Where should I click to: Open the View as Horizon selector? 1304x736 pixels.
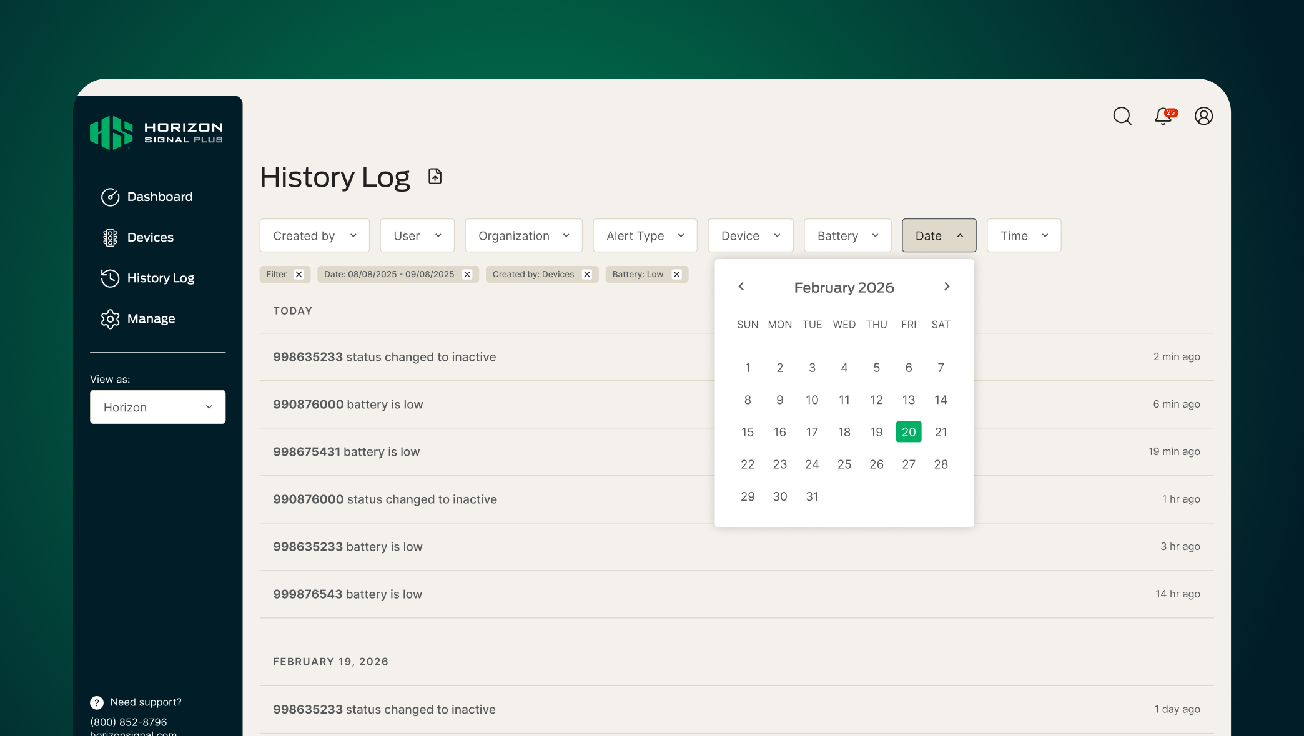(x=157, y=407)
